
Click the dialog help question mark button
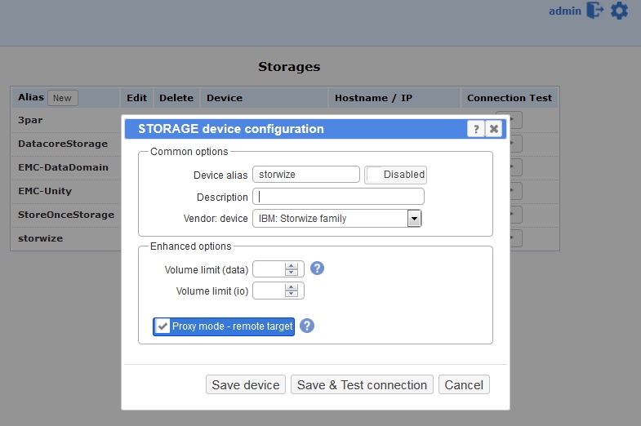[475, 129]
